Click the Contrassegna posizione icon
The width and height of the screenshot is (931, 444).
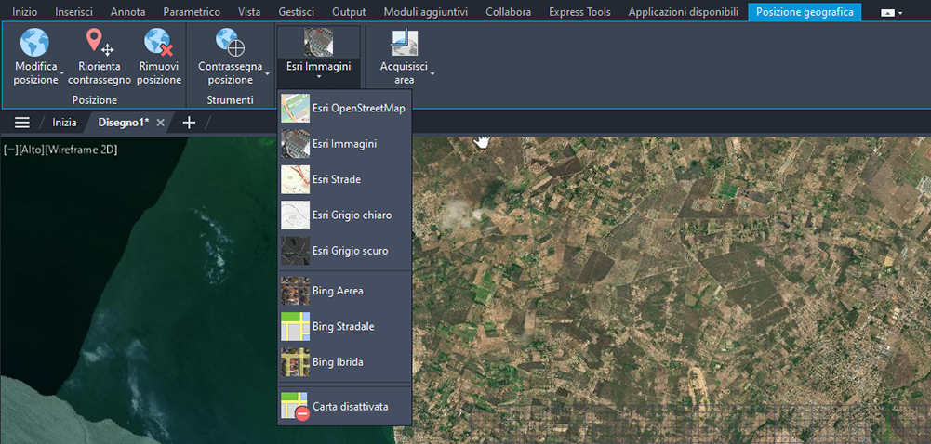click(231, 43)
